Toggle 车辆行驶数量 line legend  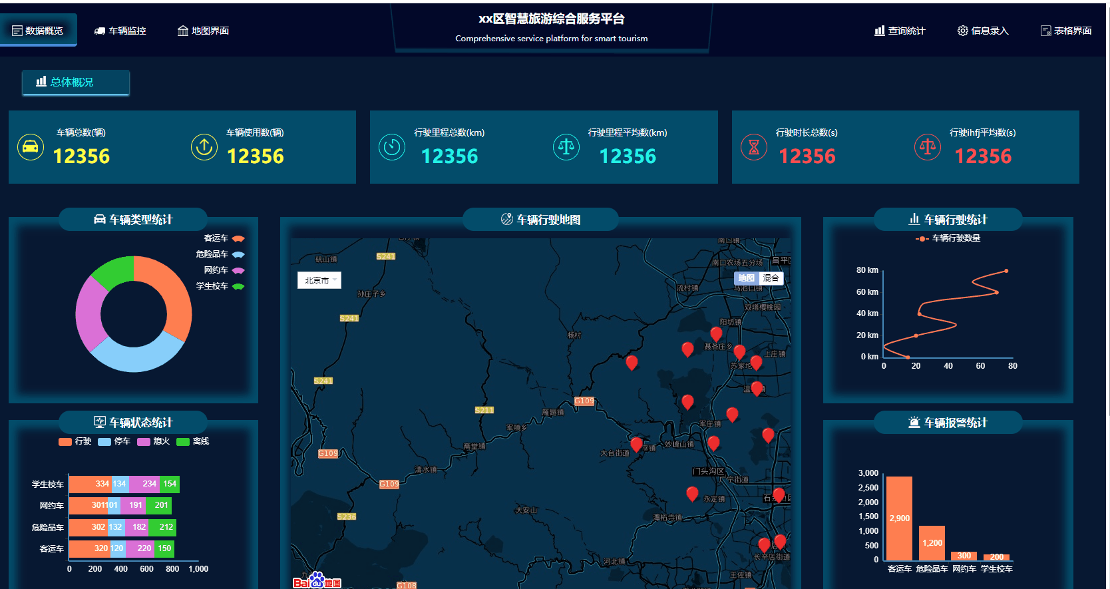[948, 238]
